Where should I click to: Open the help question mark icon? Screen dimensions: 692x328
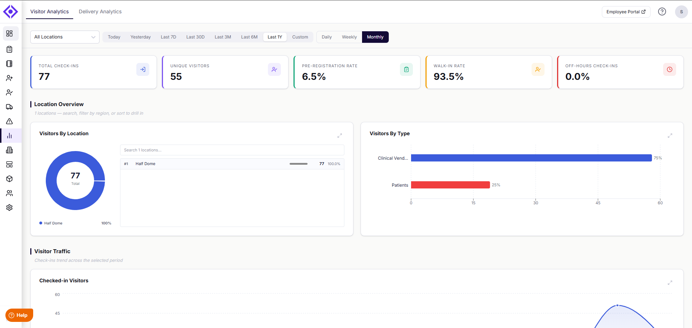tap(662, 12)
